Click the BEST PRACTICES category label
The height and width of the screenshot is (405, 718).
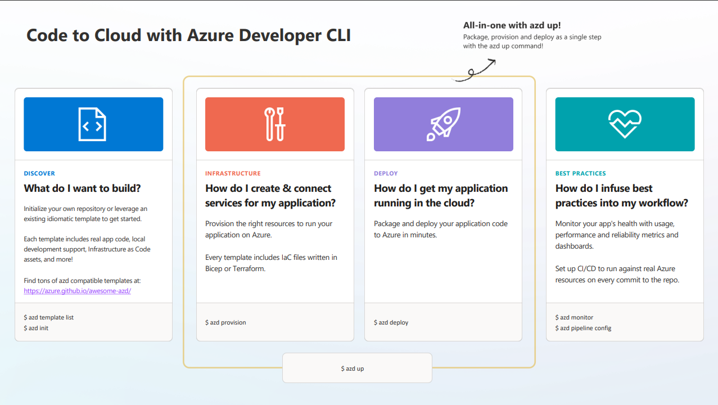(x=581, y=173)
